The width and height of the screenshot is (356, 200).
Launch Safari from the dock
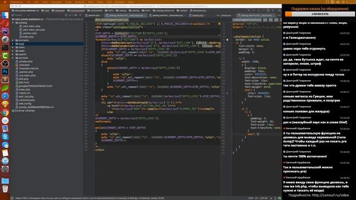(5, 96)
